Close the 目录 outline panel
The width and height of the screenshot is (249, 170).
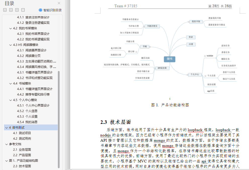pyautogui.click(x=59, y=3)
